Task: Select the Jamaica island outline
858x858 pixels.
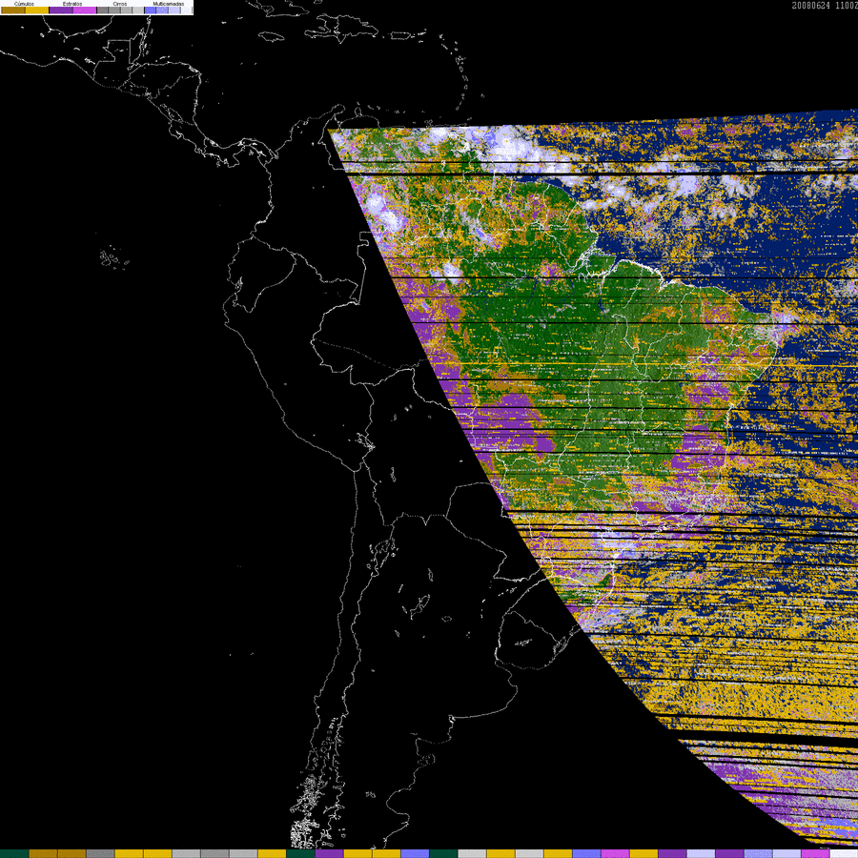Action: pos(273,36)
